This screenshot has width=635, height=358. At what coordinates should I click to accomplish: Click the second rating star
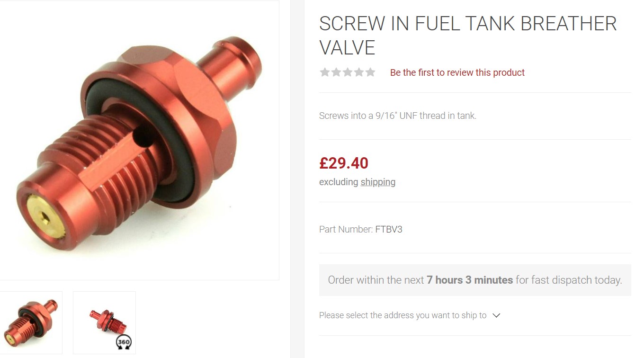(x=336, y=72)
